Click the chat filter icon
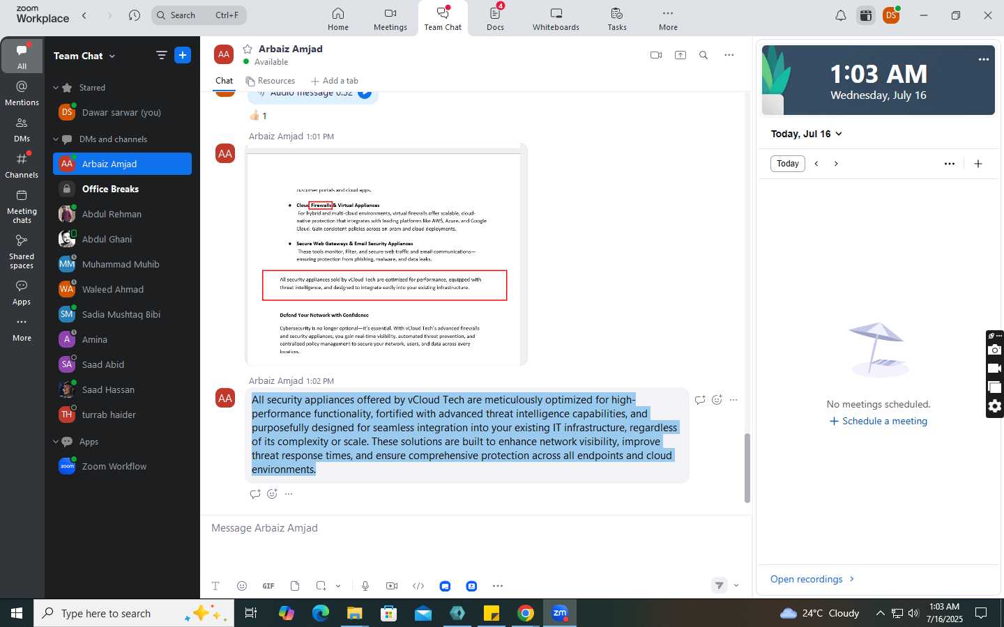The width and height of the screenshot is (1004, 627). coord(161,55)
